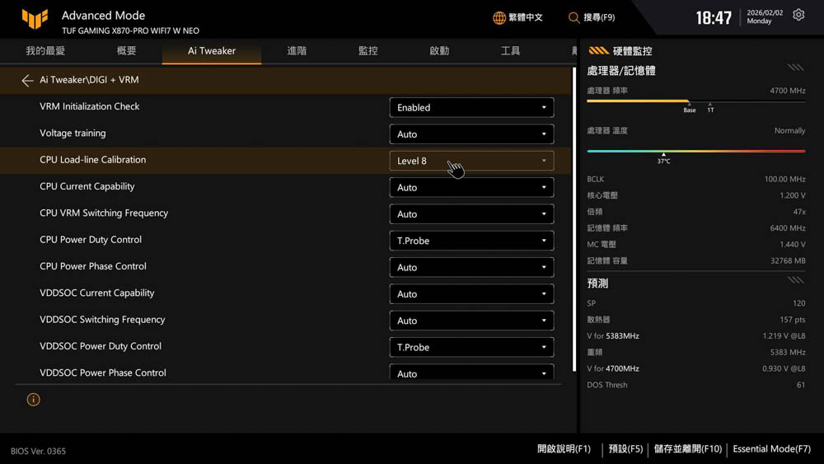
Task: Click the settings gear icon
Action: (x=798, y=16)
